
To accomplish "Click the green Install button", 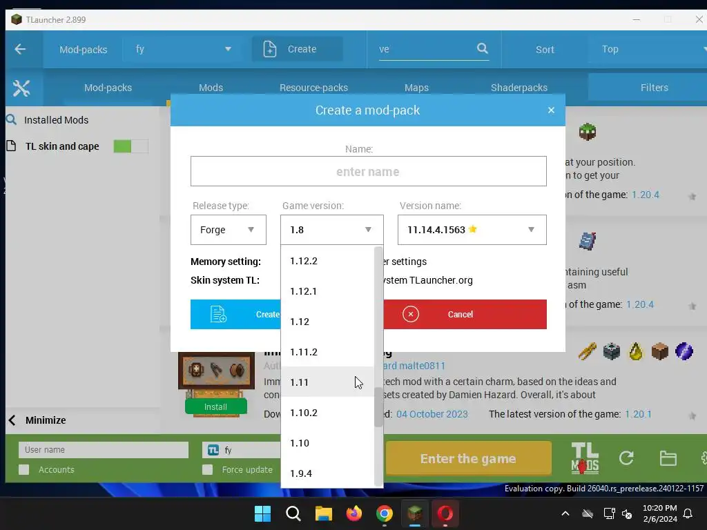I will click(216, 406).
